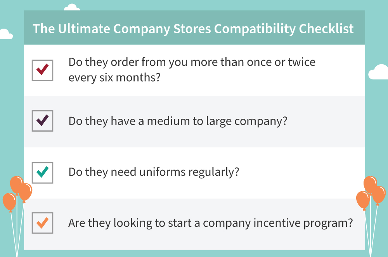Uncheck the red checkmark box for order frequency
Viewport: 388px width, 257px height.
pyautogui.click(x=42, y=70)
